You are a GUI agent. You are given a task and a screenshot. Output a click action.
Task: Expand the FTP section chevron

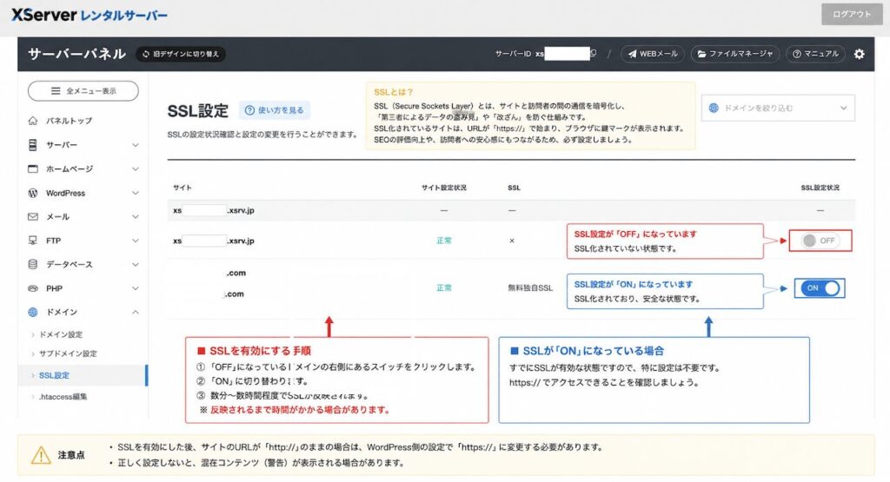coord(135,241)
